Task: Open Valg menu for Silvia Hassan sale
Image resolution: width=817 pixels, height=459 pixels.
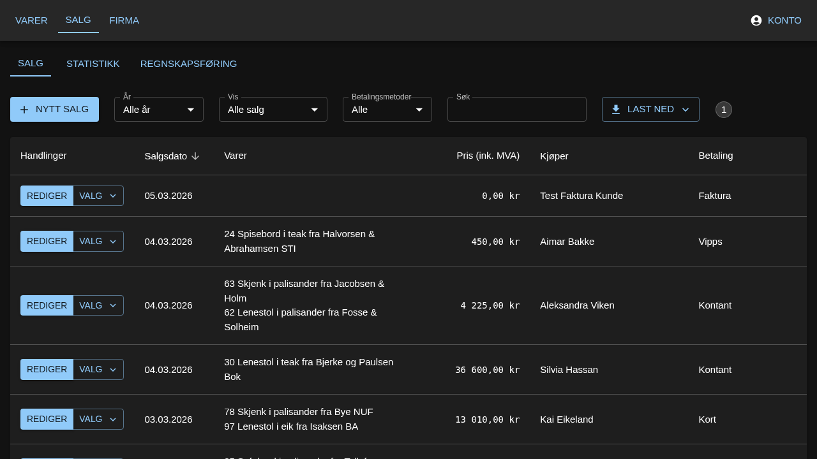Action: (98, 370)
